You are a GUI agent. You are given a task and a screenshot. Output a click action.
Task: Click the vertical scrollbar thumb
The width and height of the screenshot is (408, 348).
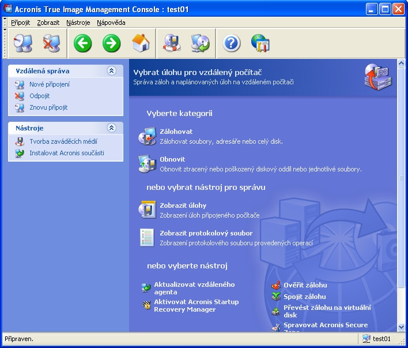coord(401,177)
